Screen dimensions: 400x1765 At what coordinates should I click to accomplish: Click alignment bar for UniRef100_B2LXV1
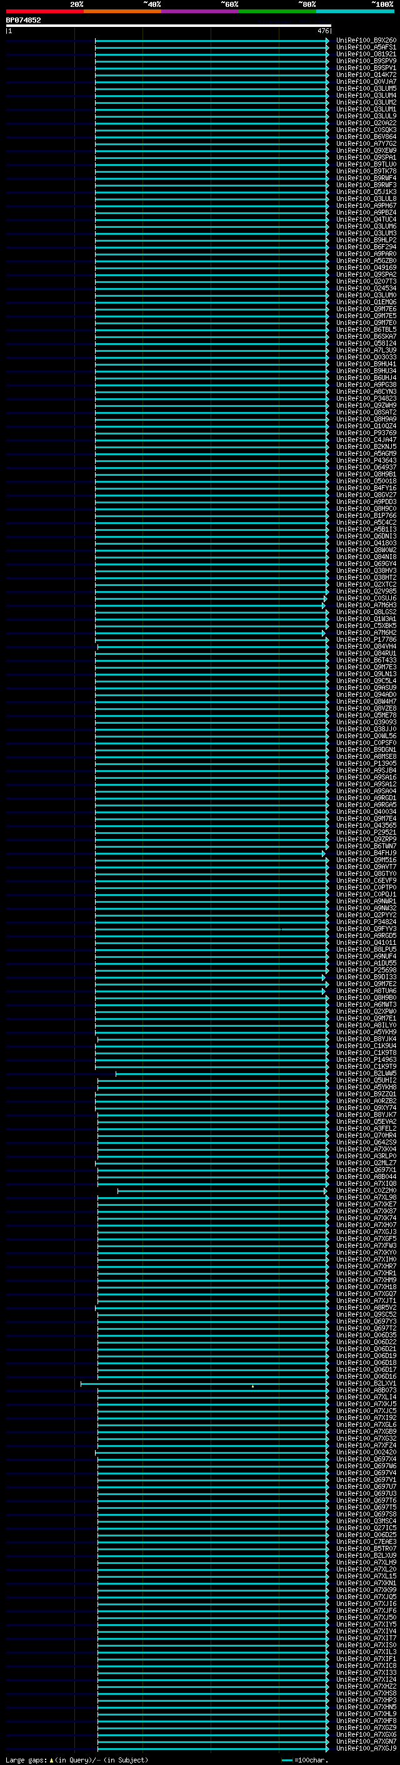(204, 1383)
